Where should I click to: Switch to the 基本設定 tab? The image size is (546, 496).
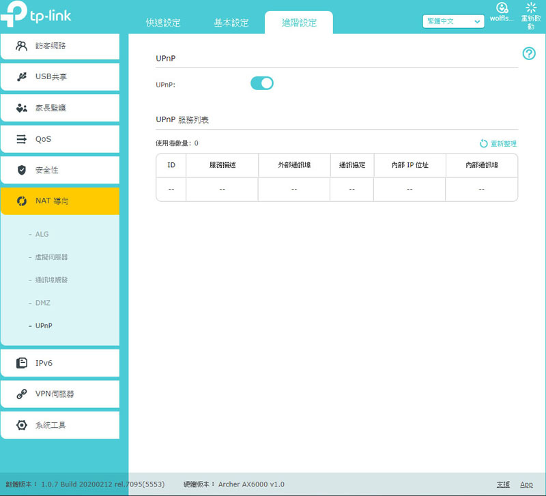231,23
